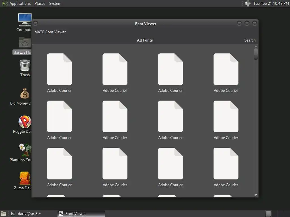290x217 pixels.
Task: Click the scrollbar down arrow in font list
Action: [256, 195]
